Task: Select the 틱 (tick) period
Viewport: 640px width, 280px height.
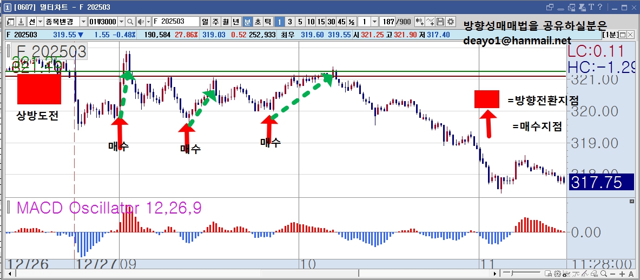Action: (x=268, y=22)
